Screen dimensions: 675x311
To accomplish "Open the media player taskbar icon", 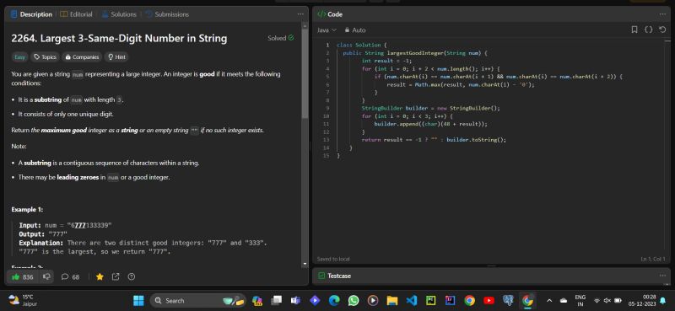I will [373, 300].
